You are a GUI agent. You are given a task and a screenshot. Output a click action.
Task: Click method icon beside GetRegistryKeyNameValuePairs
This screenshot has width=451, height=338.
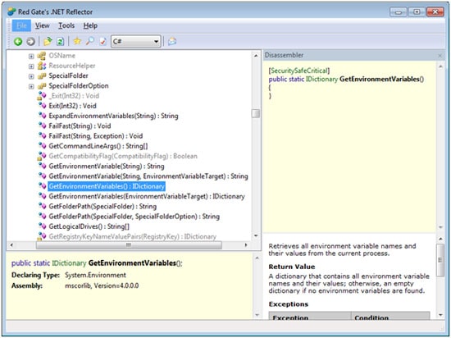coord(42,236)
